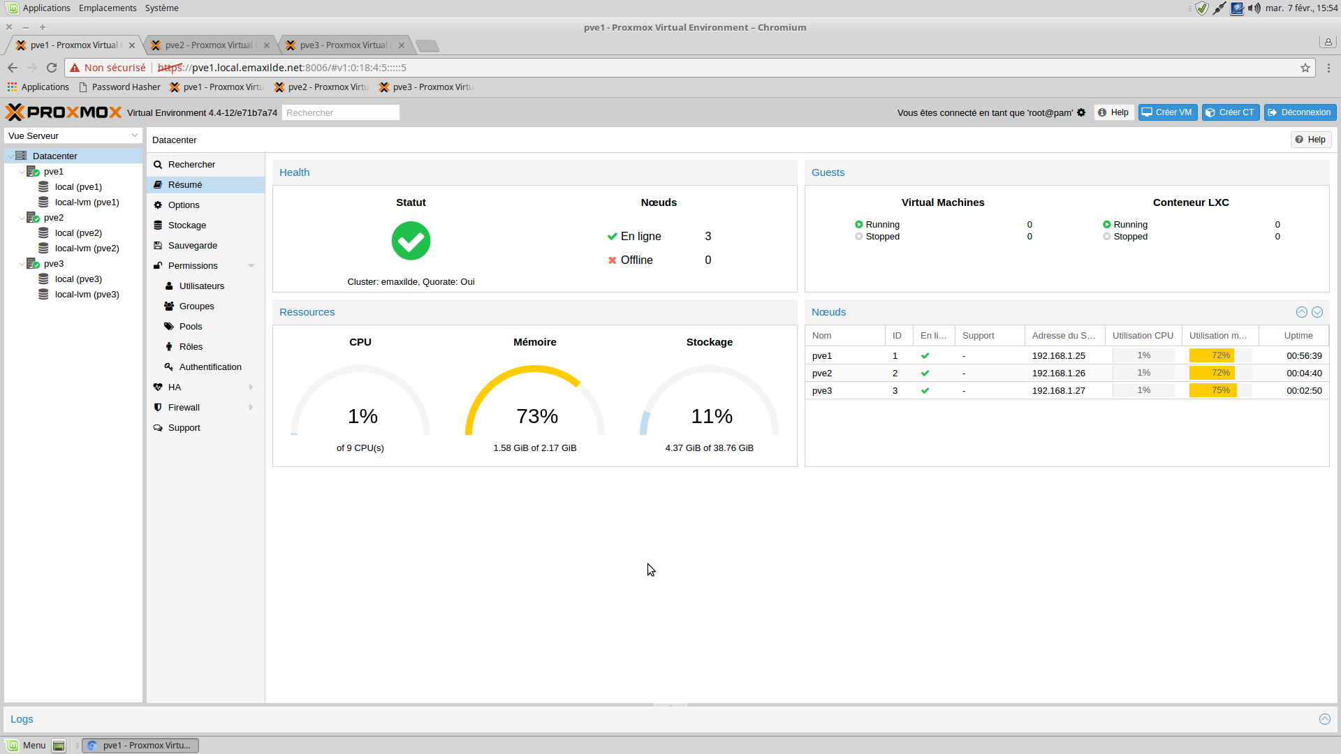1341x754 pixels.
Task: Click the update shield icon in tray
Action: click(1202, 8)
